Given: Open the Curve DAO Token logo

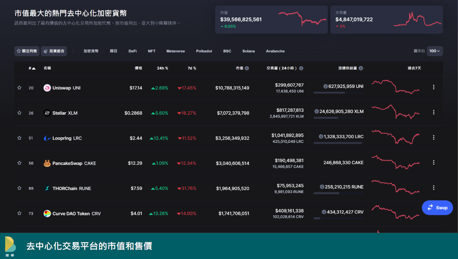Looking at the screenshot, I should pos(47,214).
